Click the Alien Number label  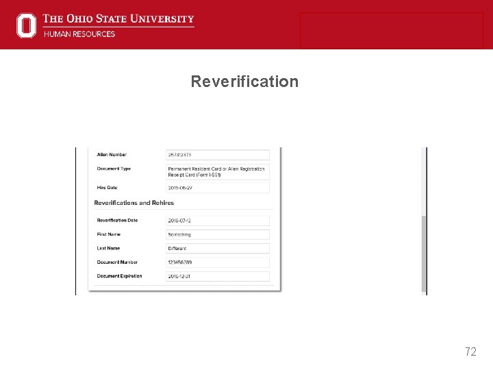coord(112,154)
